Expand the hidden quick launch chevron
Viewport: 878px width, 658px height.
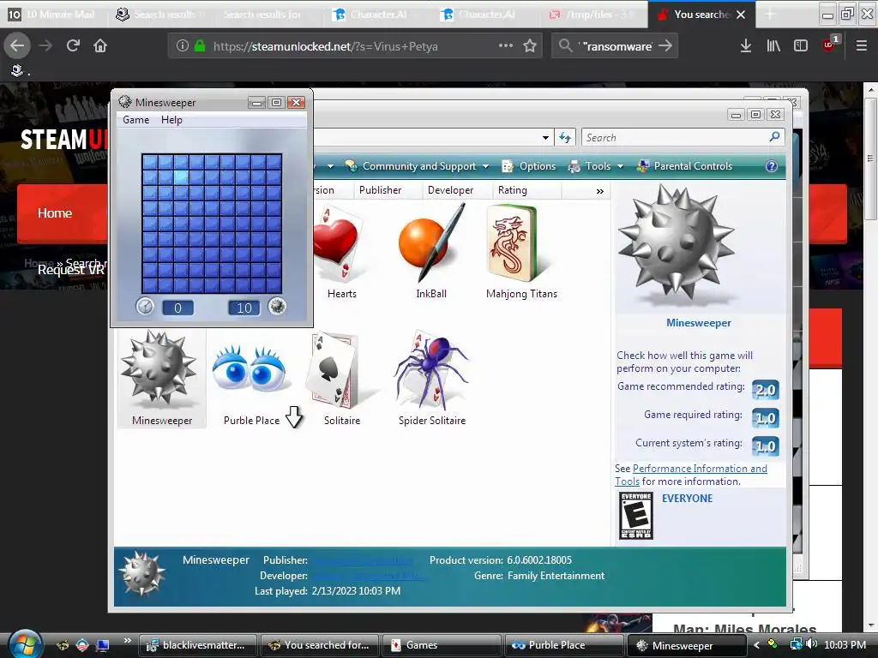tap(127, 641)
